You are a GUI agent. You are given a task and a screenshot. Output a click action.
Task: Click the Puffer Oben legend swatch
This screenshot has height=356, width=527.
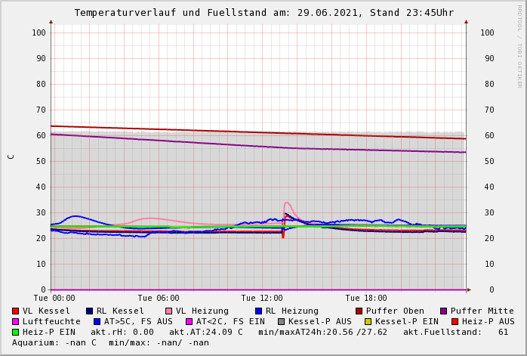(x=359, y=311)
